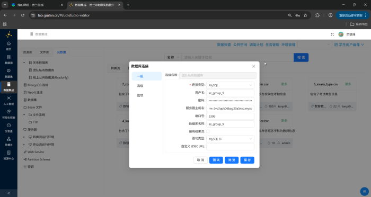The image size is (371, 197).
Task: Open a new browser tab
Action: pos(128,5)
